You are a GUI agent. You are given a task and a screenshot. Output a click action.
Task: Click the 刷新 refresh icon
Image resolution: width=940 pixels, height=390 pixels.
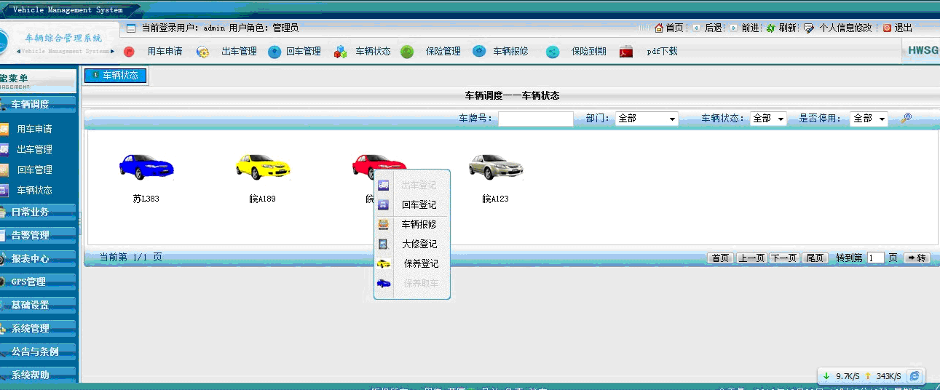tap(770, 28)
